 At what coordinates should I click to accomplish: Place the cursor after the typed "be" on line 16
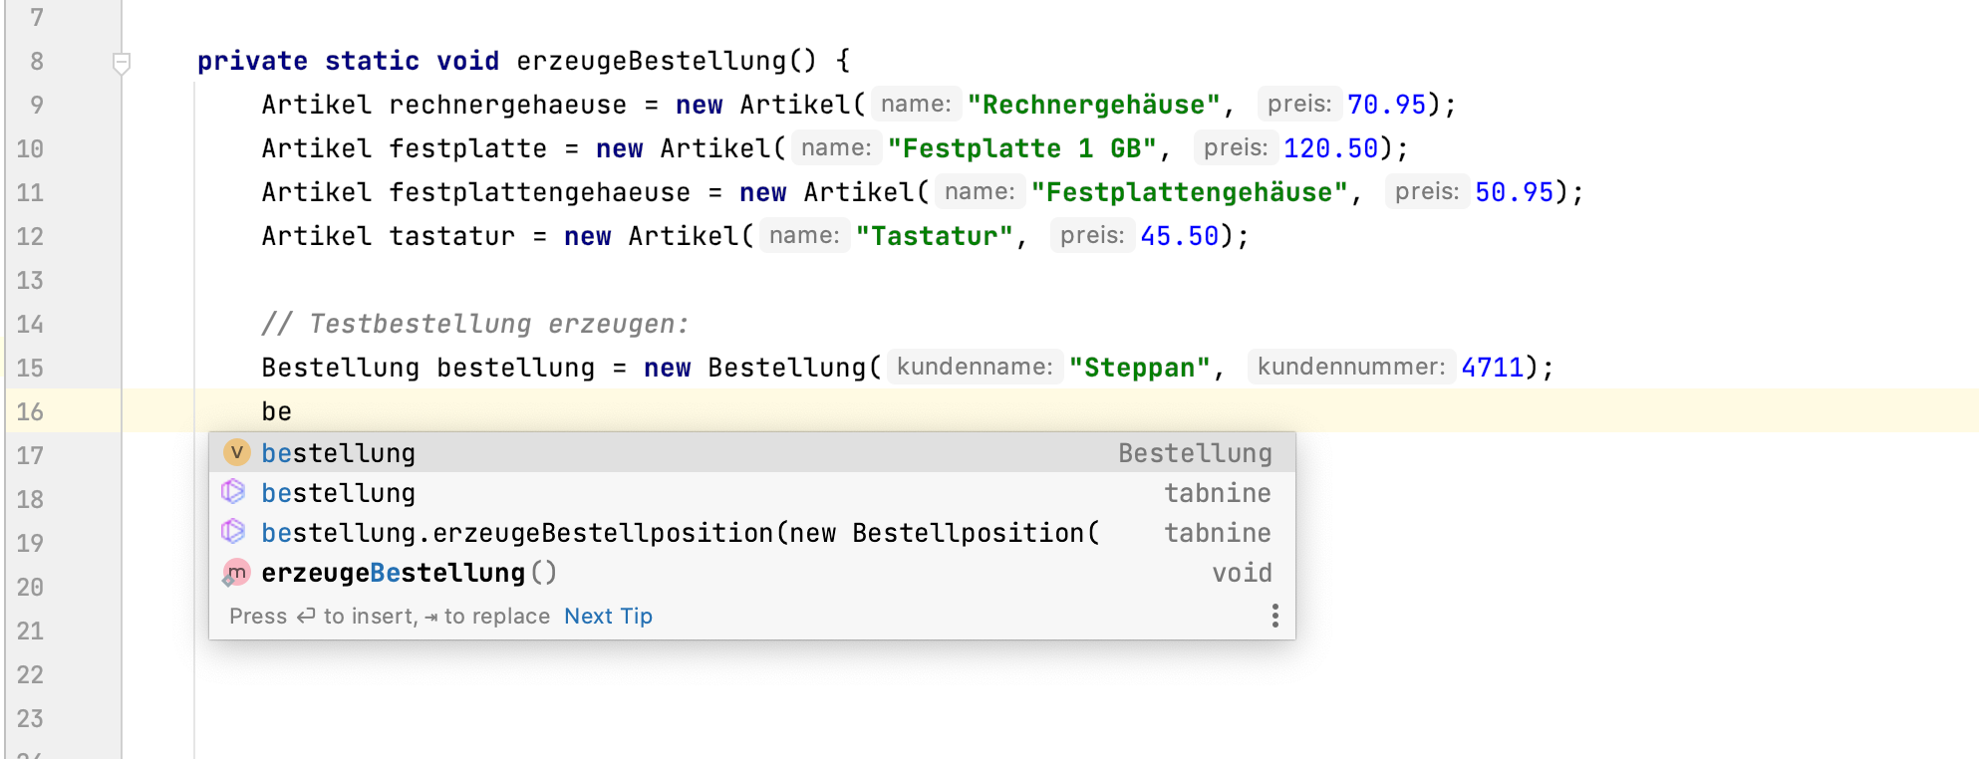tap(293, 411)
